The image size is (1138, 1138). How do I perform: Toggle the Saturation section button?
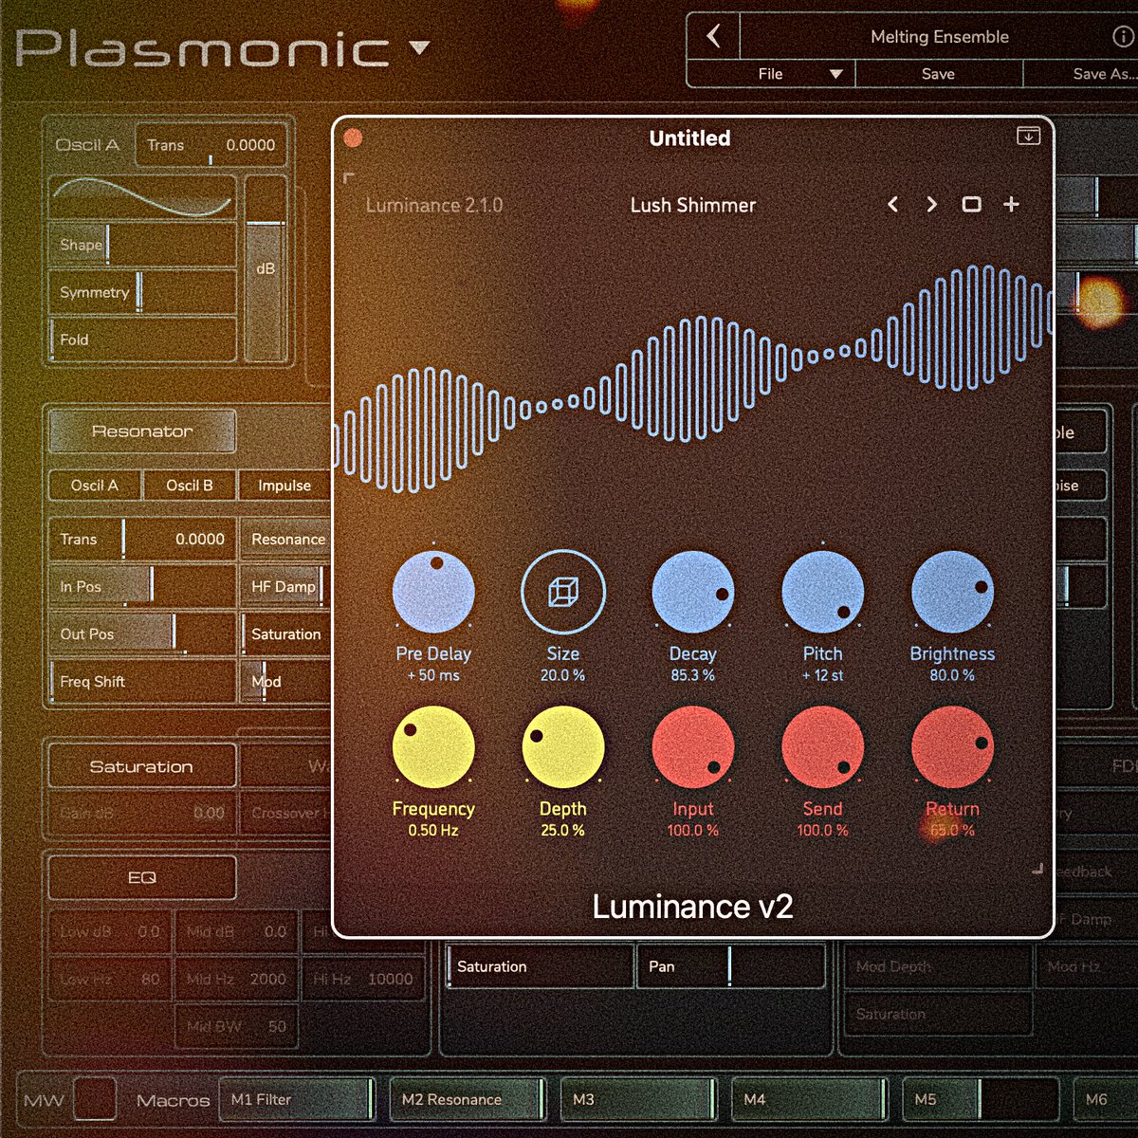(142, 766)
